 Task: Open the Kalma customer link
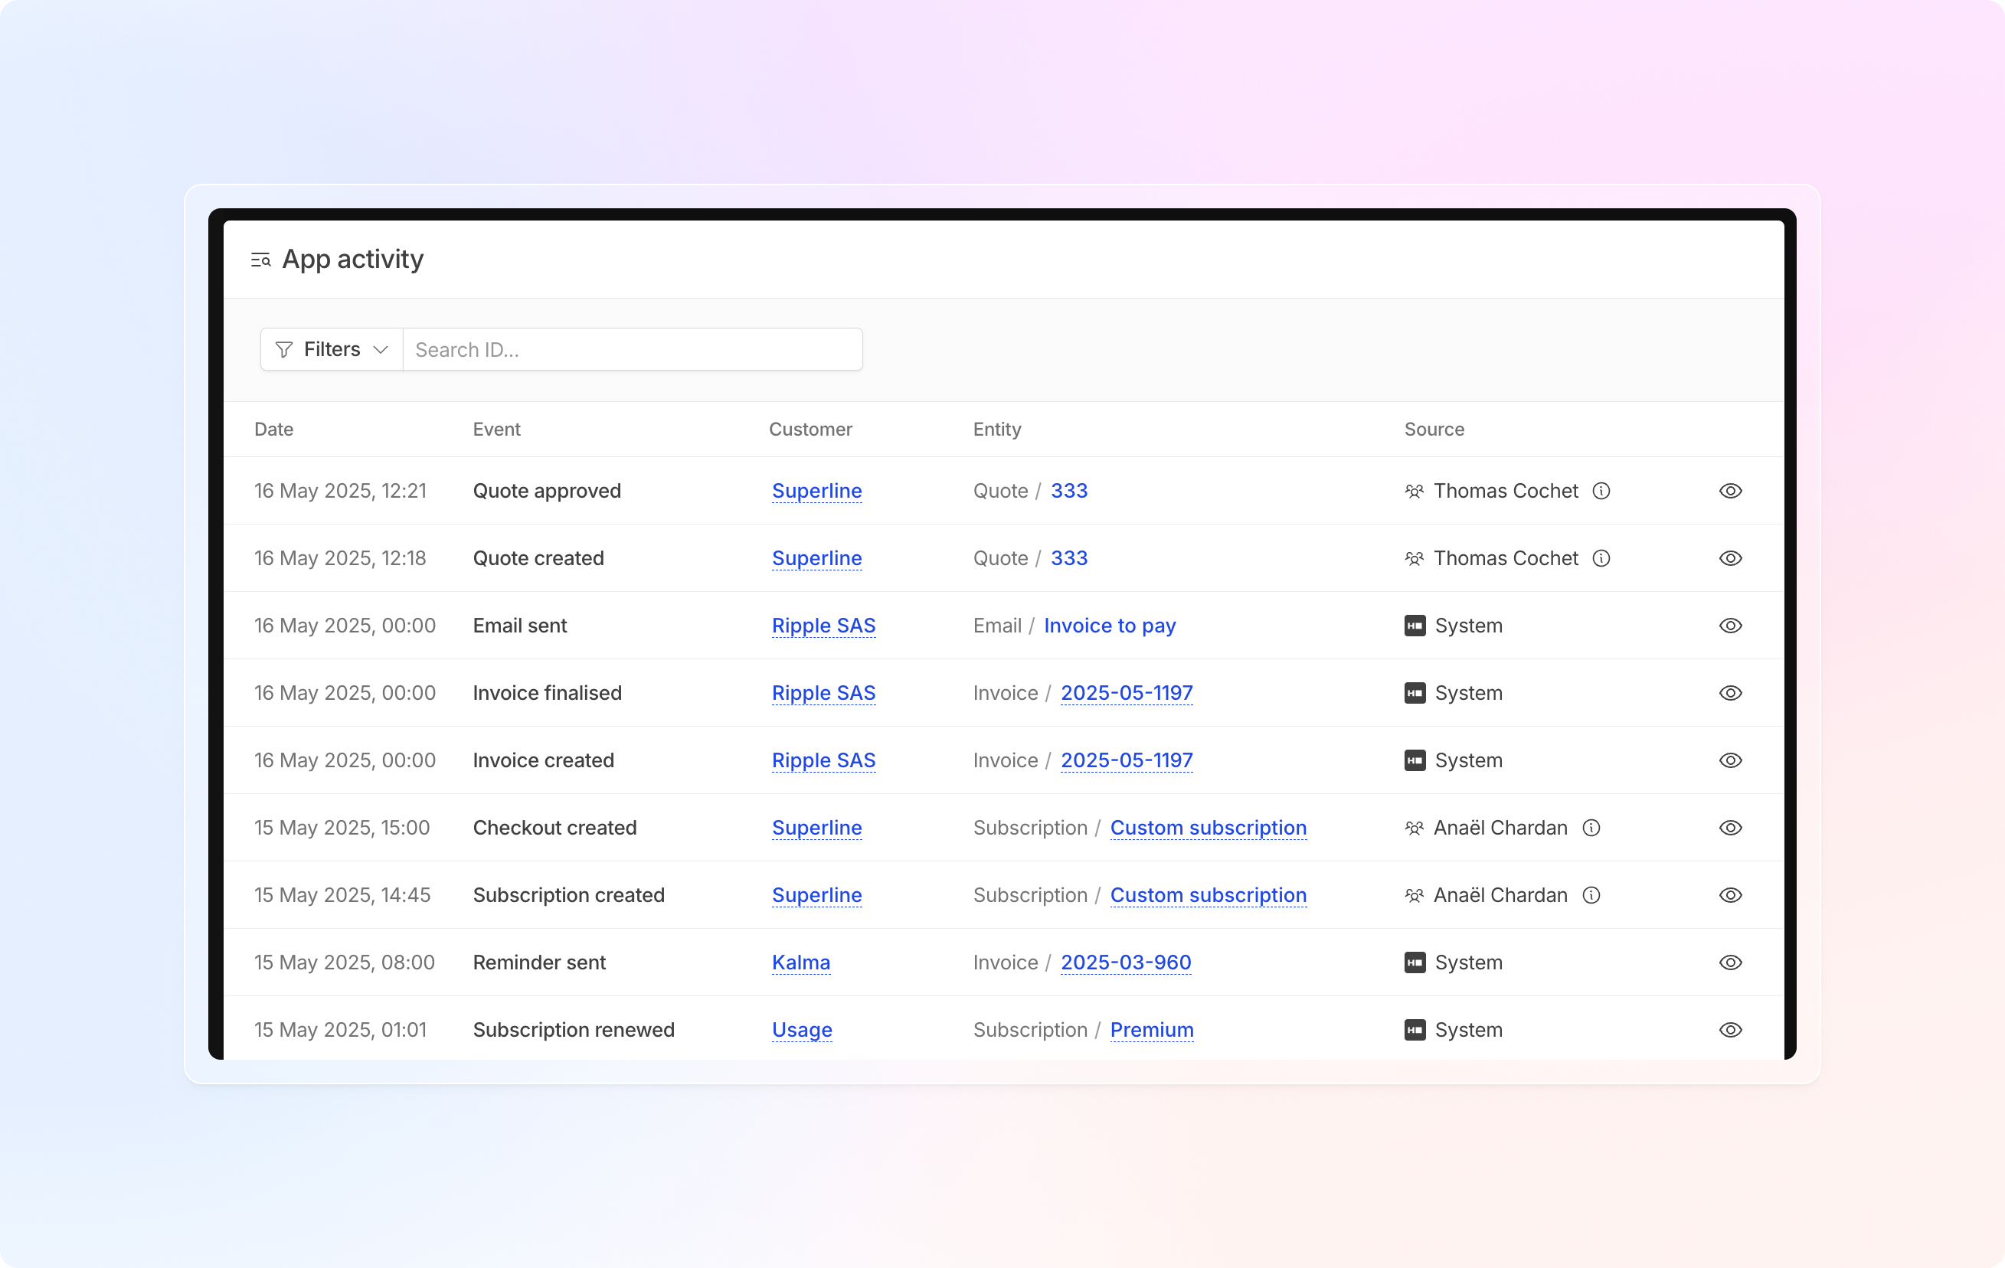click(x=801, y=963)
